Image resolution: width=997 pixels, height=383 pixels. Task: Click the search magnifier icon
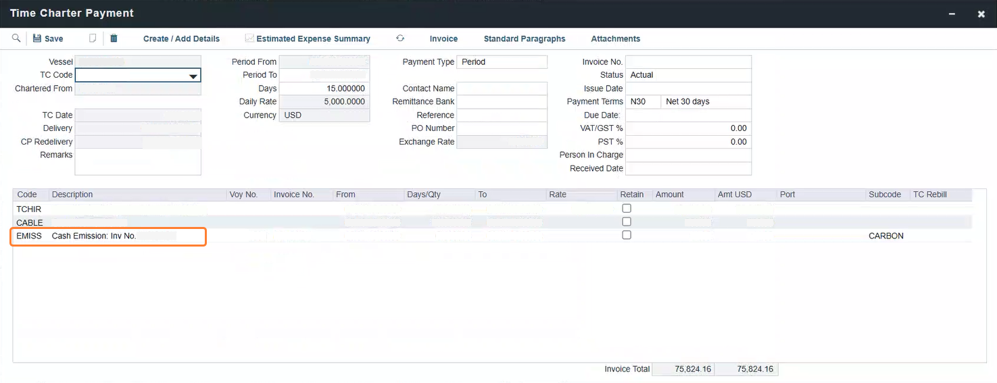pos(16,39)
